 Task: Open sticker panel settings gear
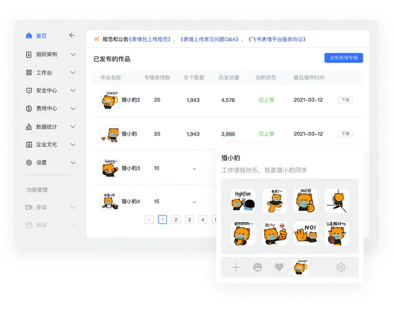coord(340,267)
